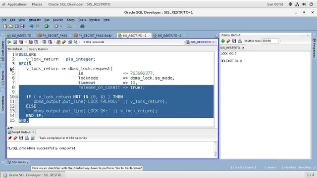
Task: Open the Back navigation dropdown arrow
Action: click(51, 26)
